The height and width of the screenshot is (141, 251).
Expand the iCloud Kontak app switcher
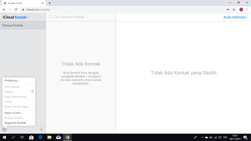[x=22, y=17]
